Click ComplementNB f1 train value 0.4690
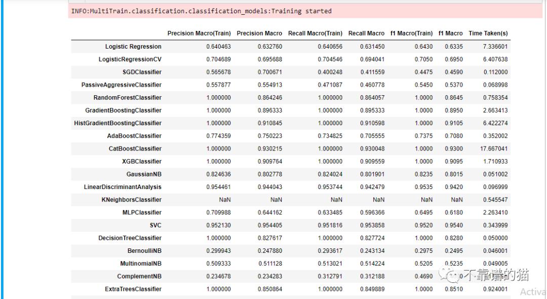The width and height of the screenshot is (547, 299). click(423, 276)
